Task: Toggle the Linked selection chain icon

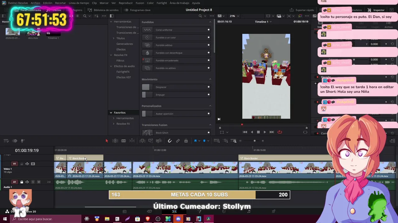Action: (178, 141)
